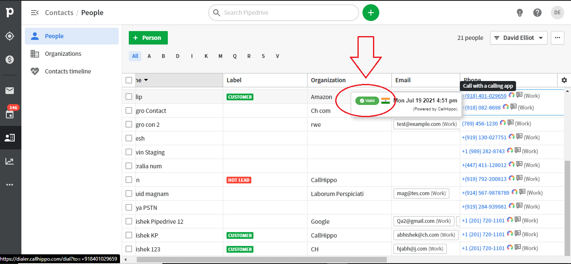Screen dimensions: 571x264
Task: Click SMS icon beside +(447) 411-128012
Action: (519, 165)
